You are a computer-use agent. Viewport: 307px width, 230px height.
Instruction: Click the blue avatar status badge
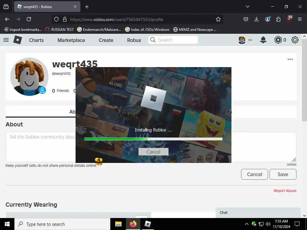pos(42,90)
